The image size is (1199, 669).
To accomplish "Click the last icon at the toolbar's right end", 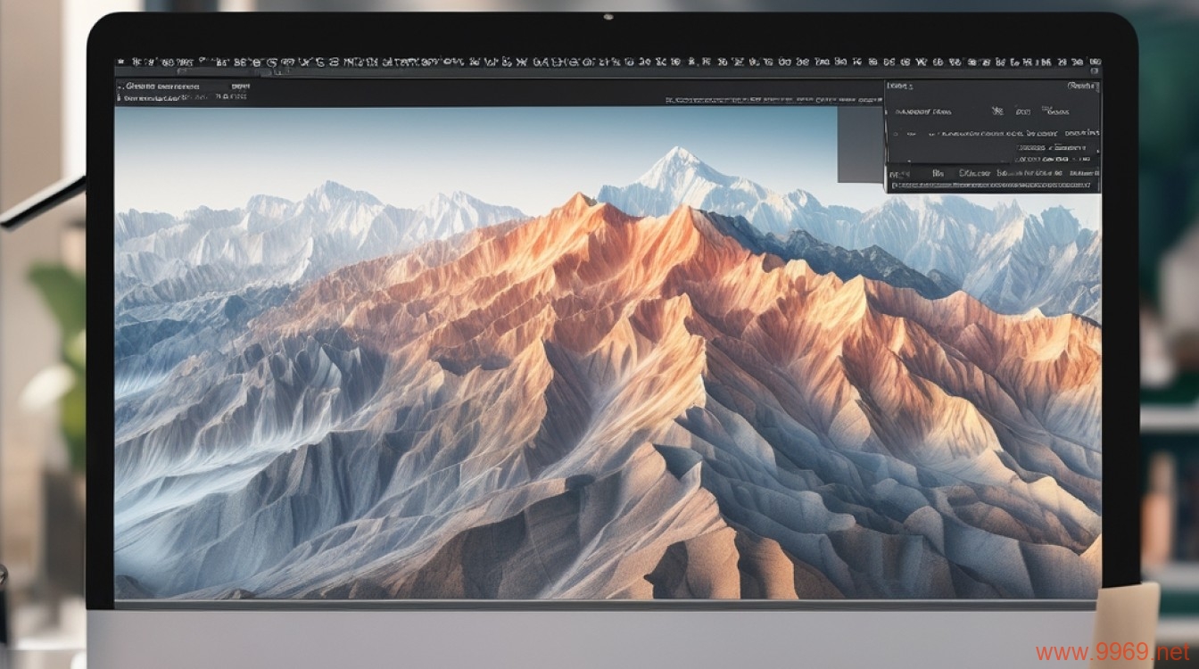I will click(x=1095, y=62).
